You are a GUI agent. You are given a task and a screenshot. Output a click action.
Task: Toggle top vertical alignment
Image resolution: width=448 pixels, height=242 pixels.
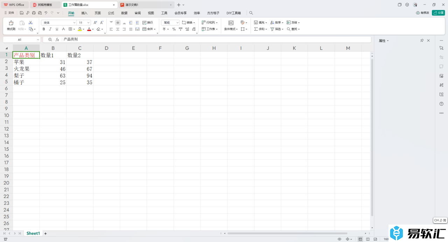(111, 22)
